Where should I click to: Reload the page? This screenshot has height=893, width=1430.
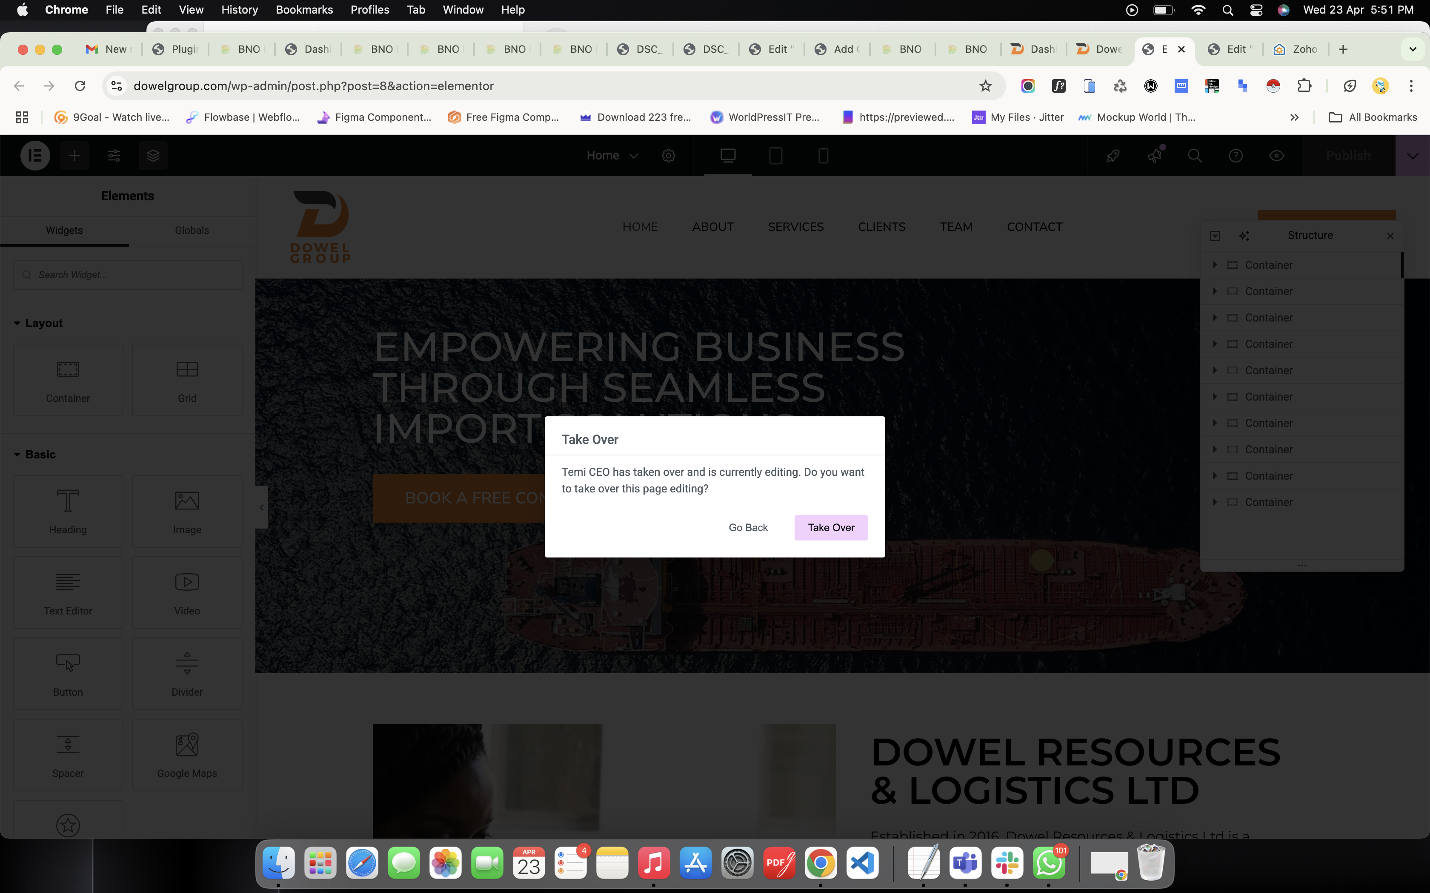80,85
